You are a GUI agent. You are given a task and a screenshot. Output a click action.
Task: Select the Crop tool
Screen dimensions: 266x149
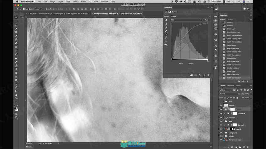(x=16, y=32)
